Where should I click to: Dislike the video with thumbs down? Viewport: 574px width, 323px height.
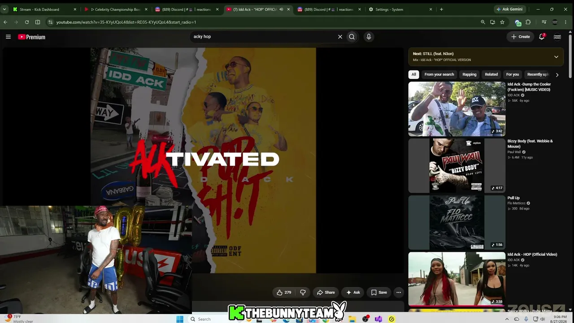click(x=303, y=292)
